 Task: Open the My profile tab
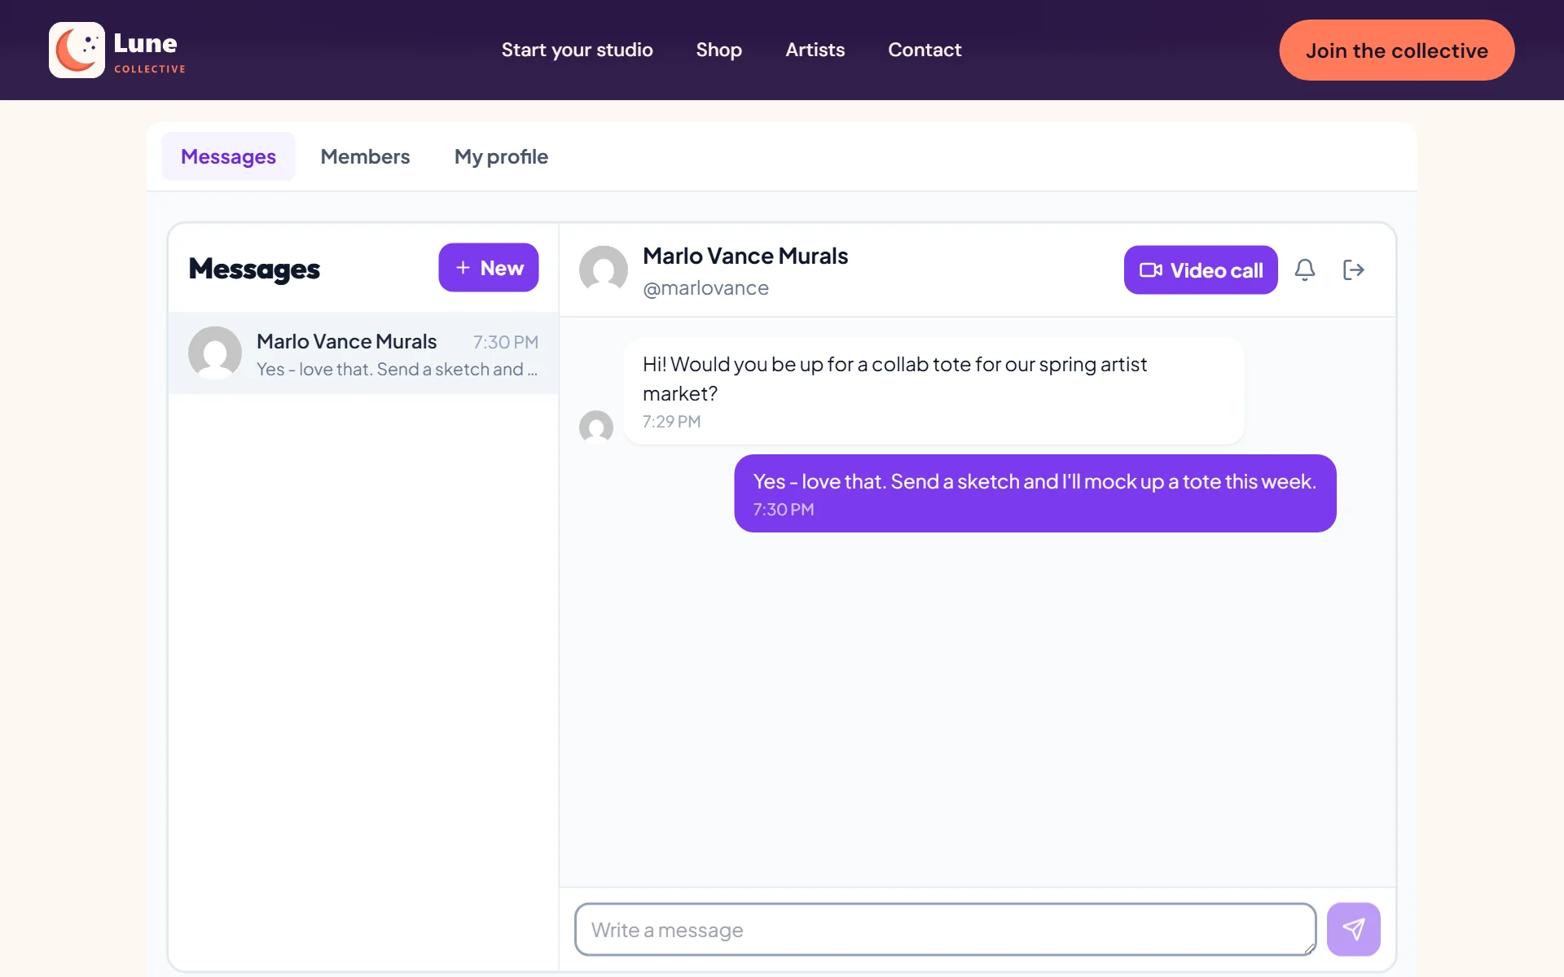click(501, 156)
